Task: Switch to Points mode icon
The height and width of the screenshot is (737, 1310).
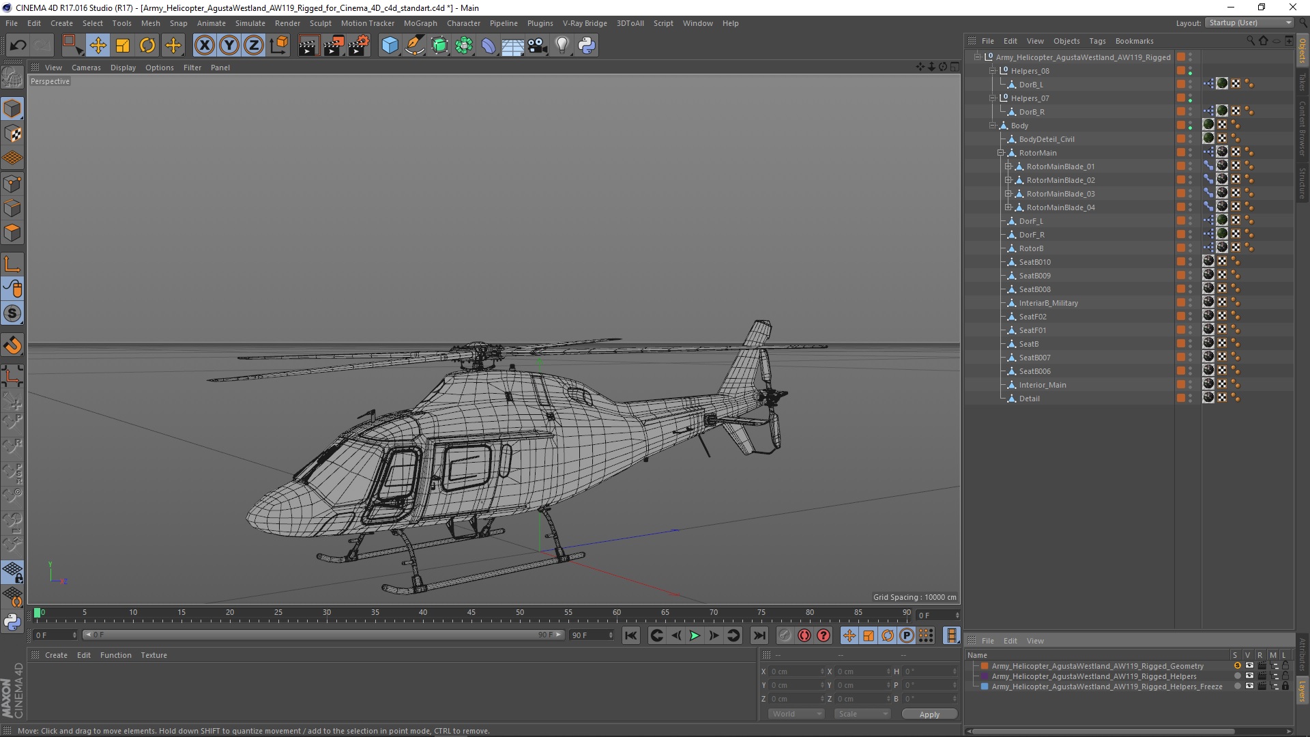Action: click(12, 184)
